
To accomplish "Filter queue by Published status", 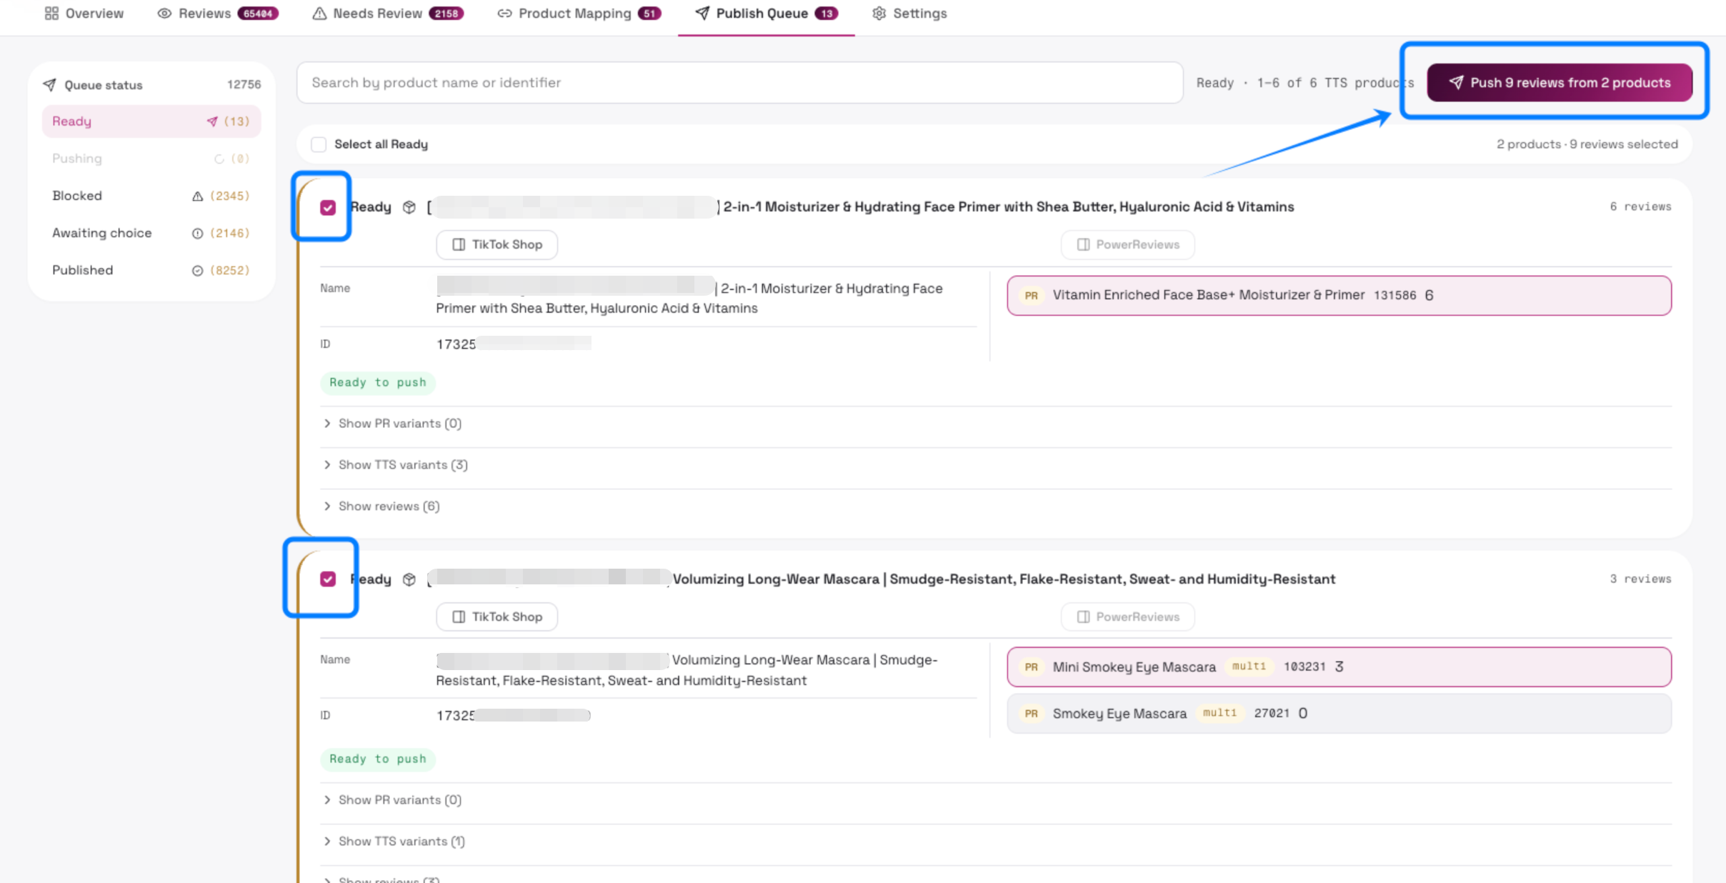I will click(x=151, y=270).
